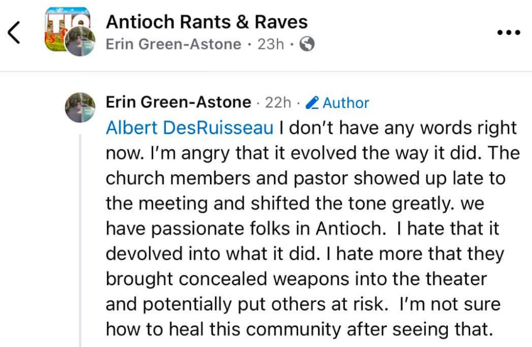Image resolution: width=532 pixels, height=347 pixels.
Task: Click the word 'Antioch.' inside the comment
Action: click(x=351, y=228)
